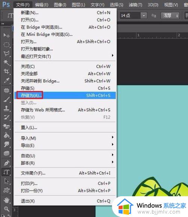Open the 选择(S) menu
The width and height of the screenshot is (188, 217).
117,5
